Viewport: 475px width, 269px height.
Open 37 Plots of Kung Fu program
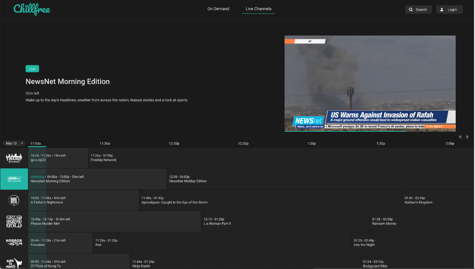(x=79, y=261)
